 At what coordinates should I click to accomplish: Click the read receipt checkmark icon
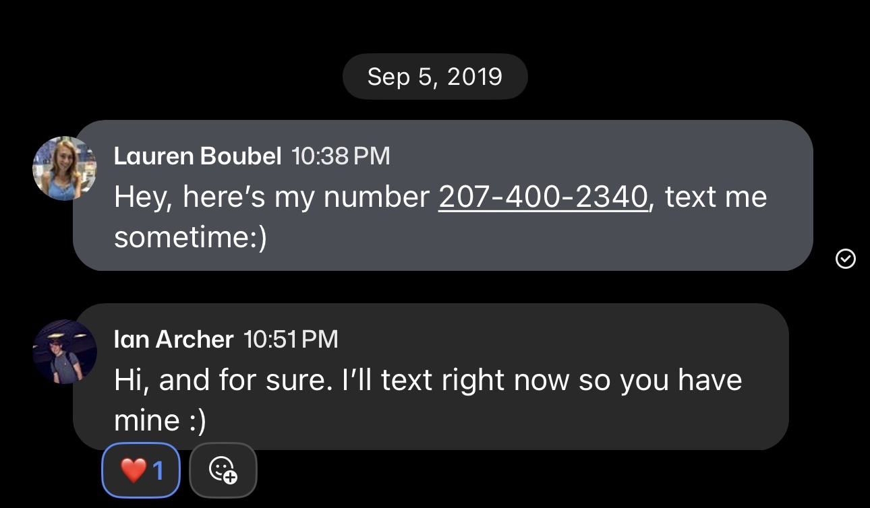point(845,258)
